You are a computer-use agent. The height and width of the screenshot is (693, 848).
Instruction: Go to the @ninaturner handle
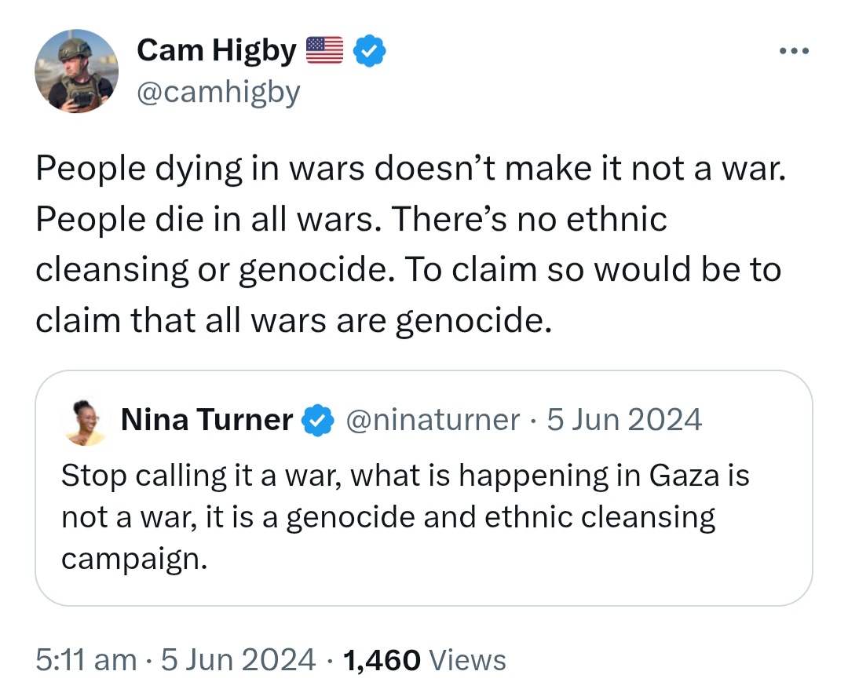(x=432, y=420)
